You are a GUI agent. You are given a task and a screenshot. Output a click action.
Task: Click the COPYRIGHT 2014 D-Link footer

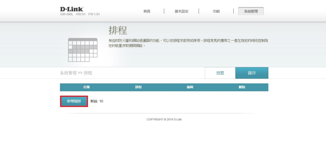164,120
